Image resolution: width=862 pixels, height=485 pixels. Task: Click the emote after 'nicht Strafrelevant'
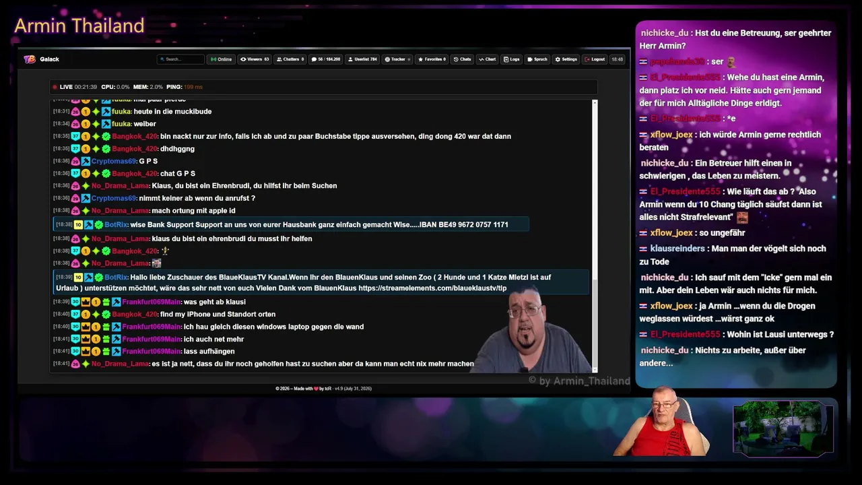point(742,218)
